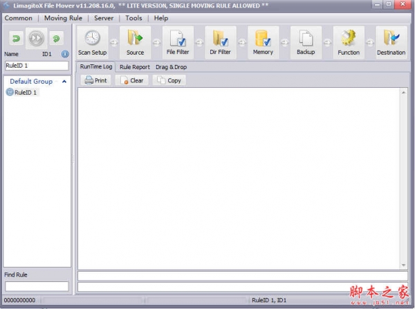
Task: Open the Backup settings
Action: [x=306, y=42]
